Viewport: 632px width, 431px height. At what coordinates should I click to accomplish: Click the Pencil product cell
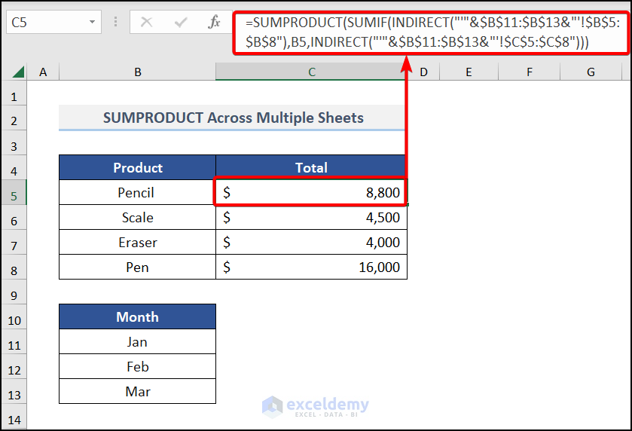tap(137, 193)
